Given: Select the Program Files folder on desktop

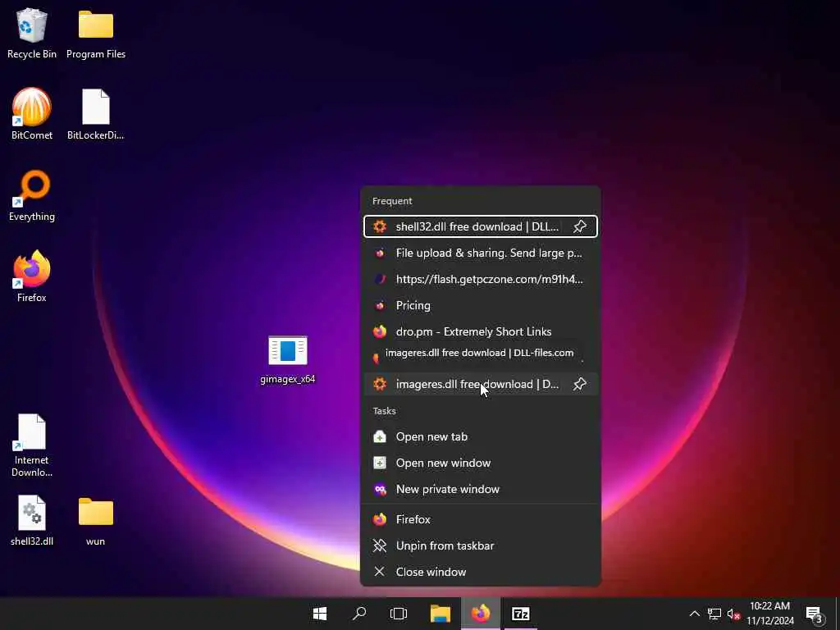Looking at the screenshot, I should 96,33.
